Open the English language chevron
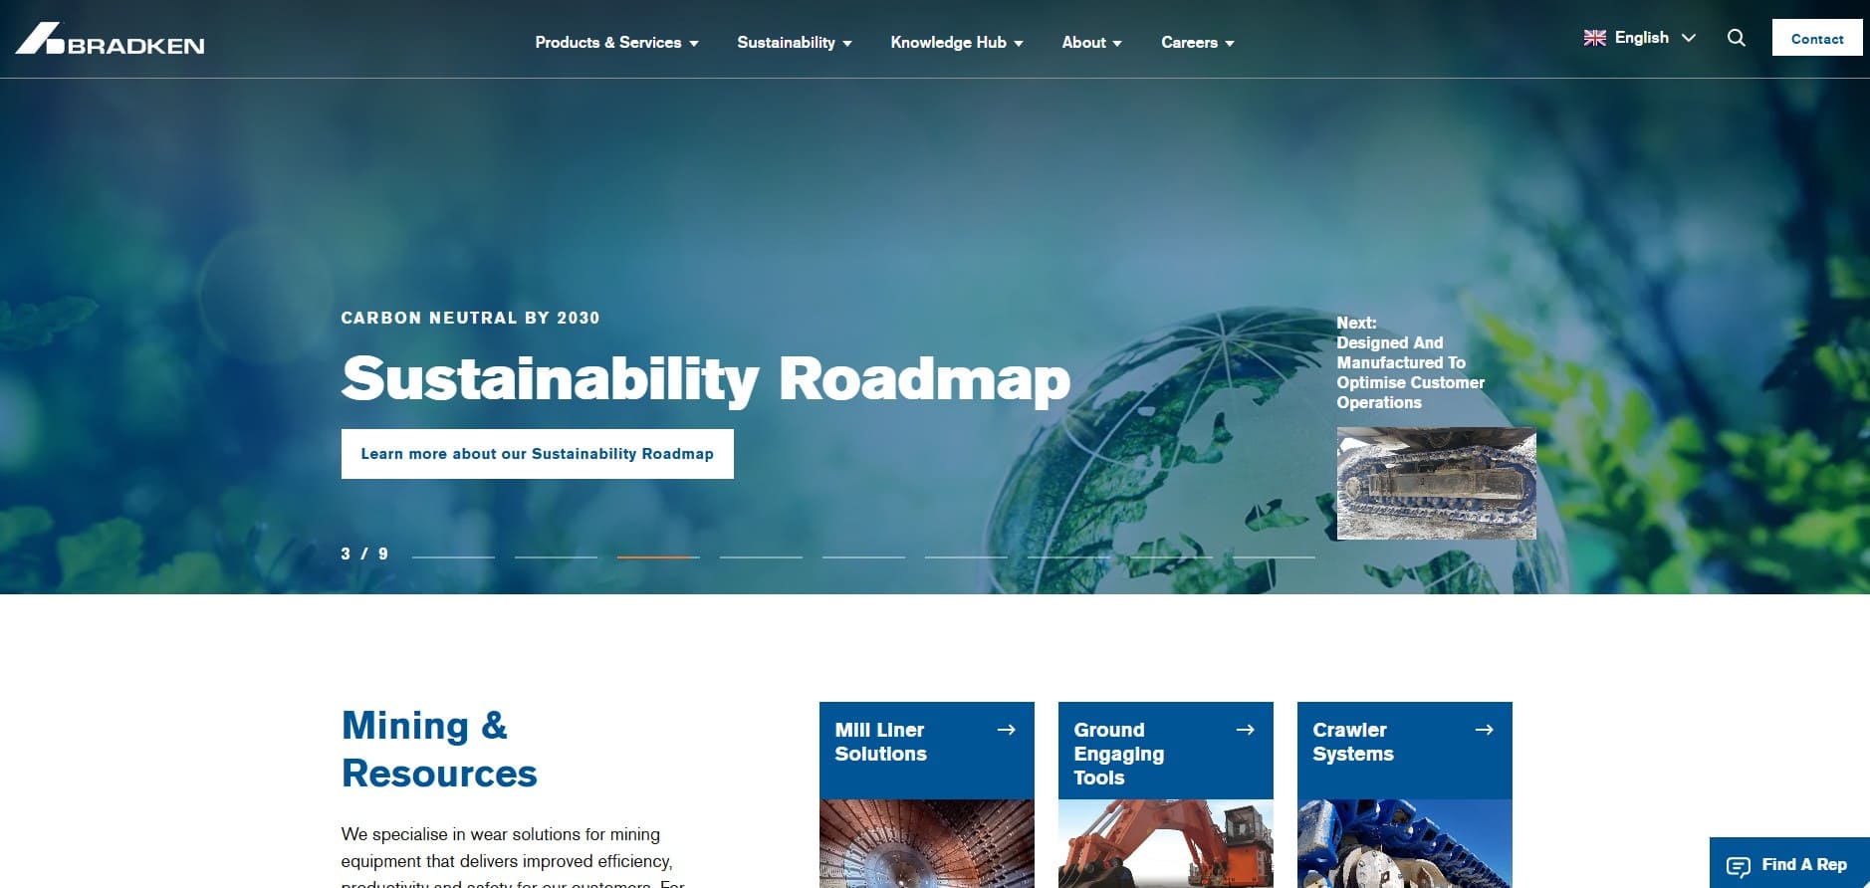Screen dimensions: 1870x888 click(1689, 38)
